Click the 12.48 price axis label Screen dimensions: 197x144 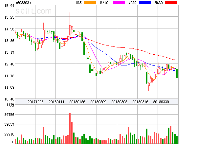10,64
